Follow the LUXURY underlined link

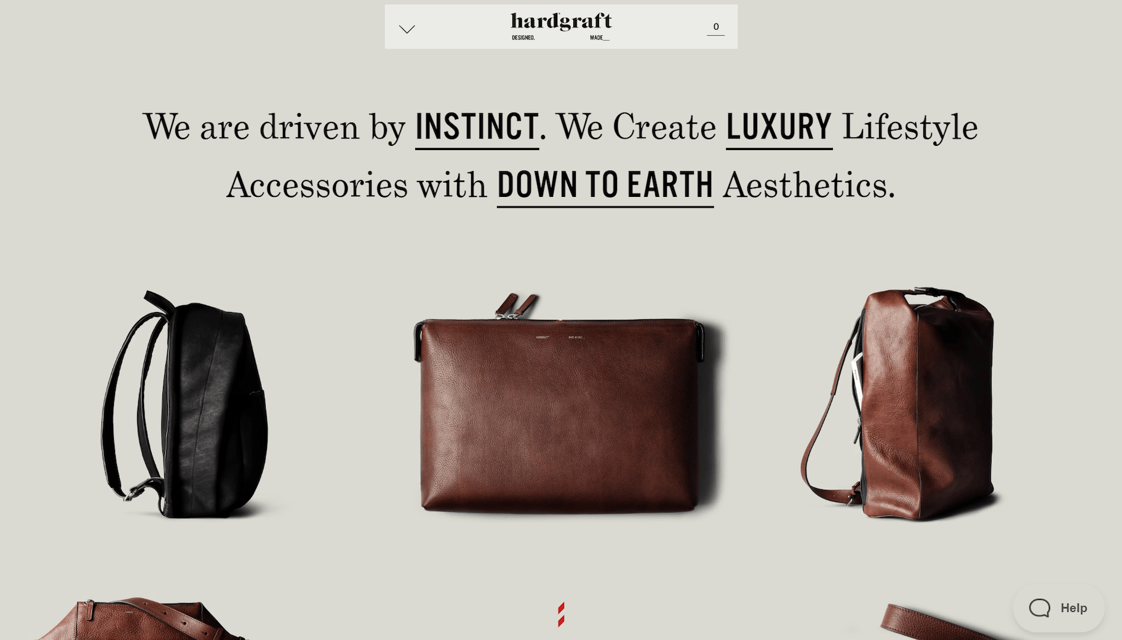click(779, 128)
